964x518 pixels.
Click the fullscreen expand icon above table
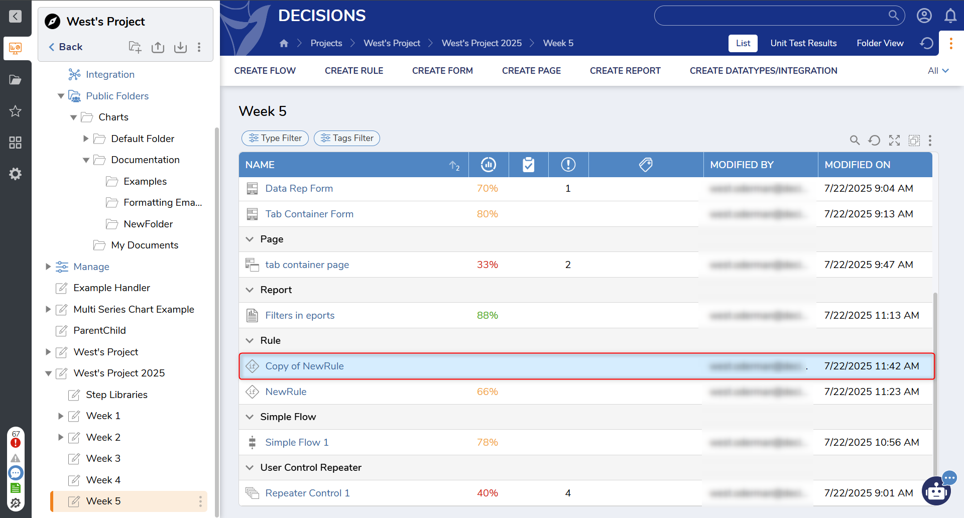[894, 141]
